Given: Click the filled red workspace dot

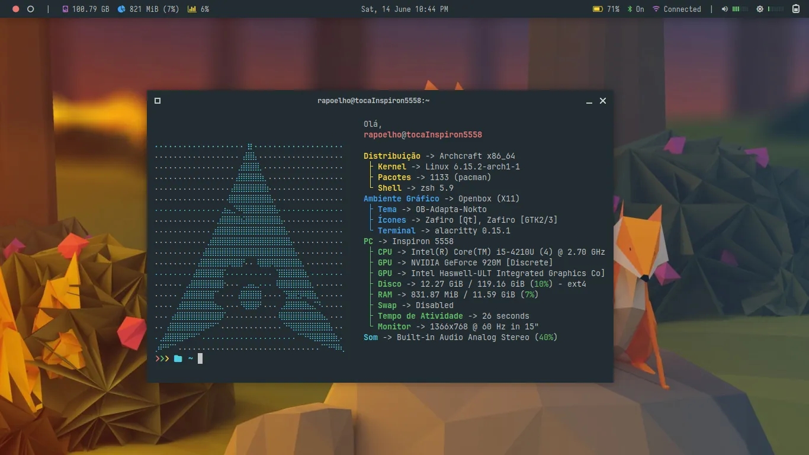Looking at the screenshot, I should [16, 9].
